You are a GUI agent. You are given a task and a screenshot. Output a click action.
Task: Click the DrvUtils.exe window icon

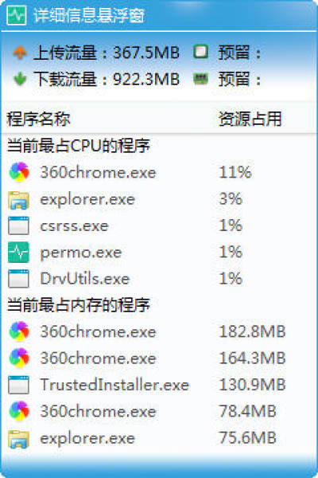(18, 279)
